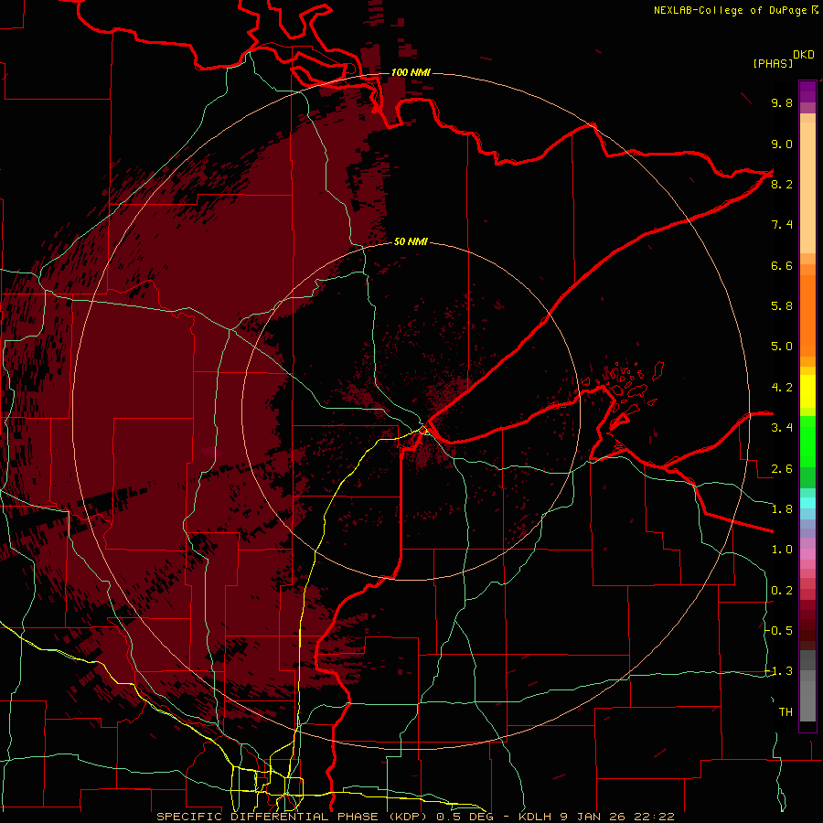Click the 0.2 scale value
The image size is (823, 823).
(x=782, y=591)
